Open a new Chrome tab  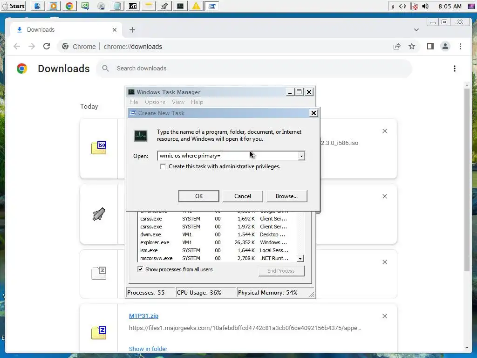[x=132, y=30]
